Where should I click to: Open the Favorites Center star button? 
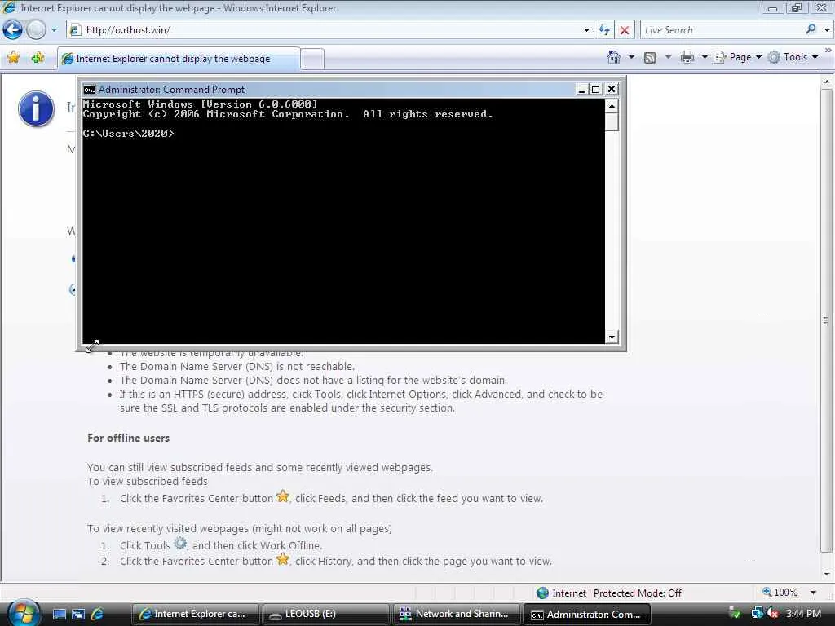[x=14, y=58]
